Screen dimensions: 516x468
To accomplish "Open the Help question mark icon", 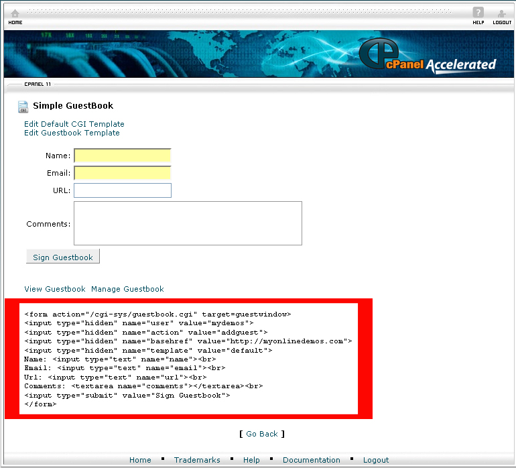I will coord(478,13).
